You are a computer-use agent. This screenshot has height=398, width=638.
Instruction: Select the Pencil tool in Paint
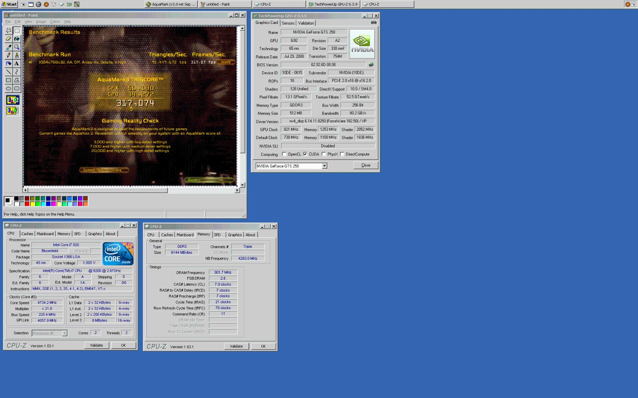8,55
